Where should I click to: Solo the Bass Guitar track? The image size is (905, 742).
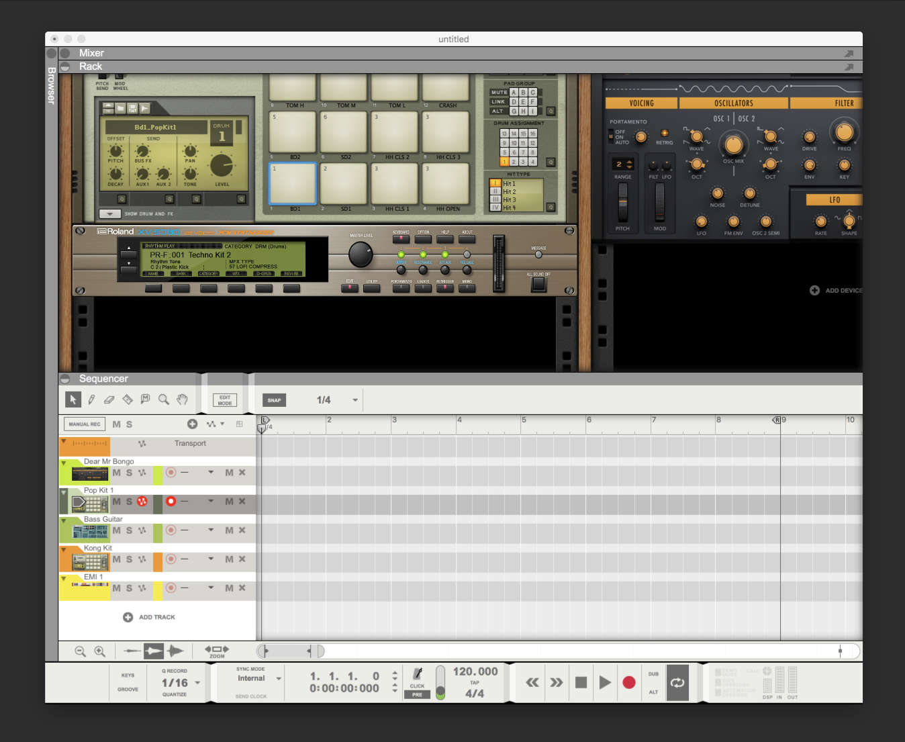[x=129, y=530]
